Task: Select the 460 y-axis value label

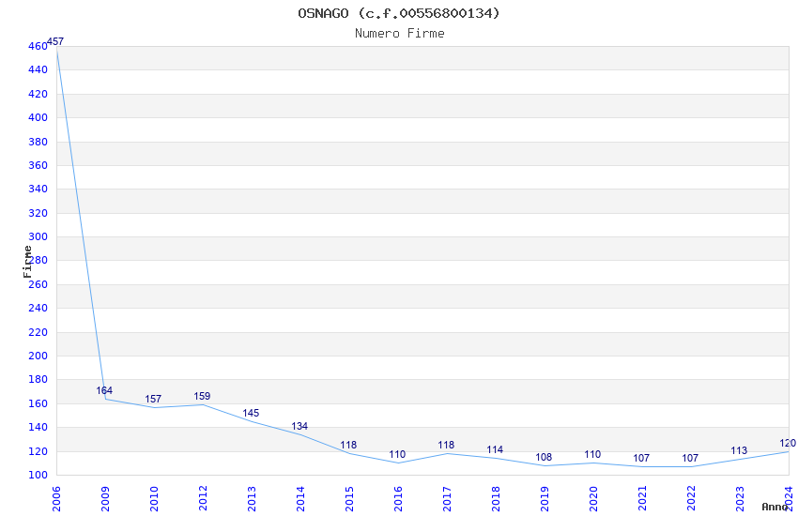Action: 38,46
